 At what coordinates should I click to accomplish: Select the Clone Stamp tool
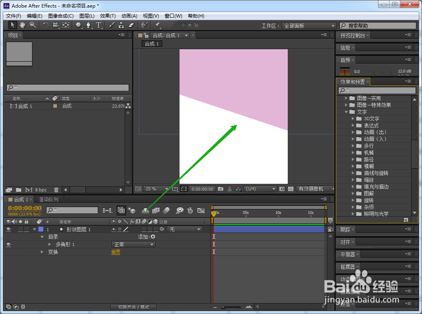pyautogui.click(x=121, y=25)
